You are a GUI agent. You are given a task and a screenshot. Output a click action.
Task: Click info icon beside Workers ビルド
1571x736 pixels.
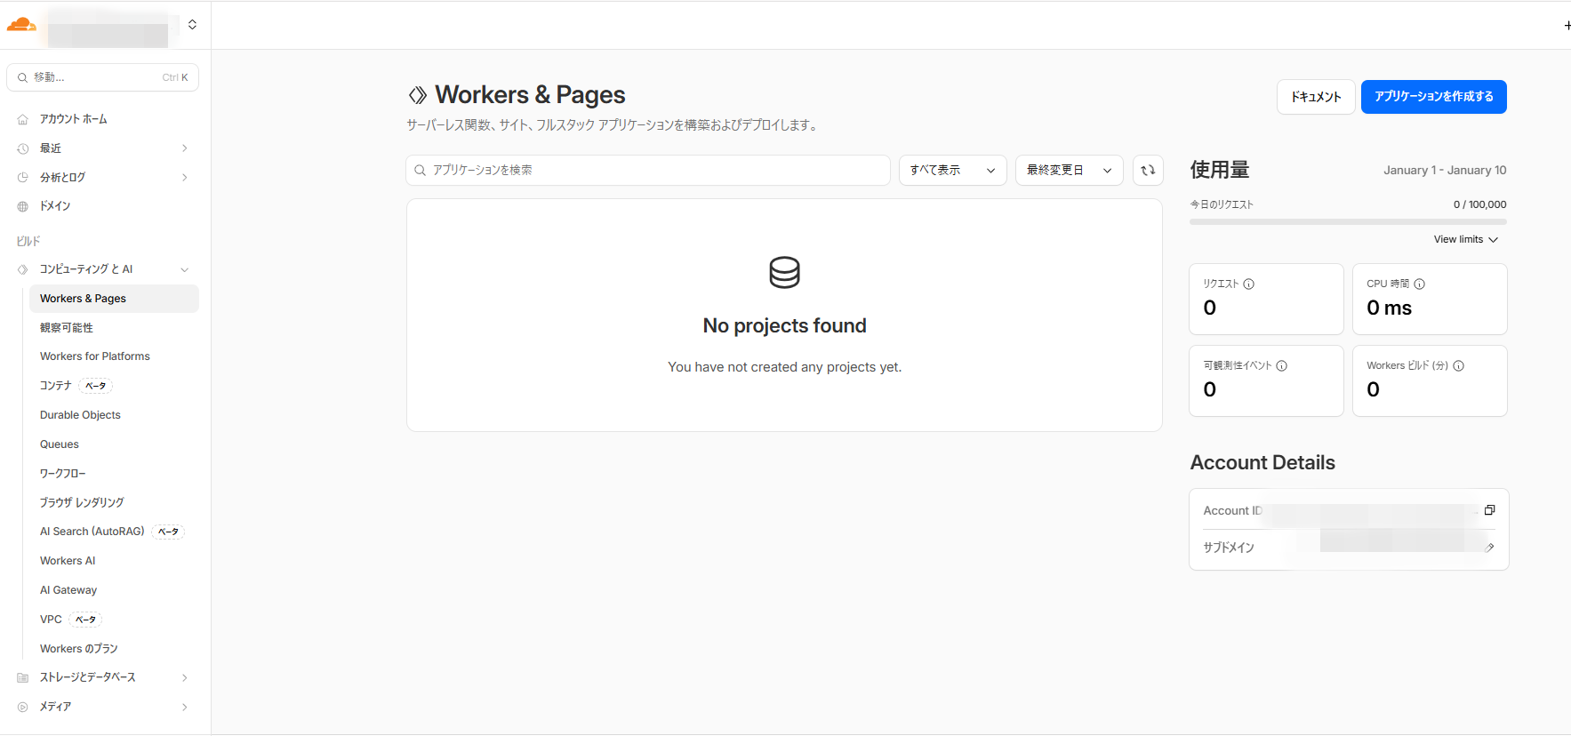click(x=1458, y=366)
